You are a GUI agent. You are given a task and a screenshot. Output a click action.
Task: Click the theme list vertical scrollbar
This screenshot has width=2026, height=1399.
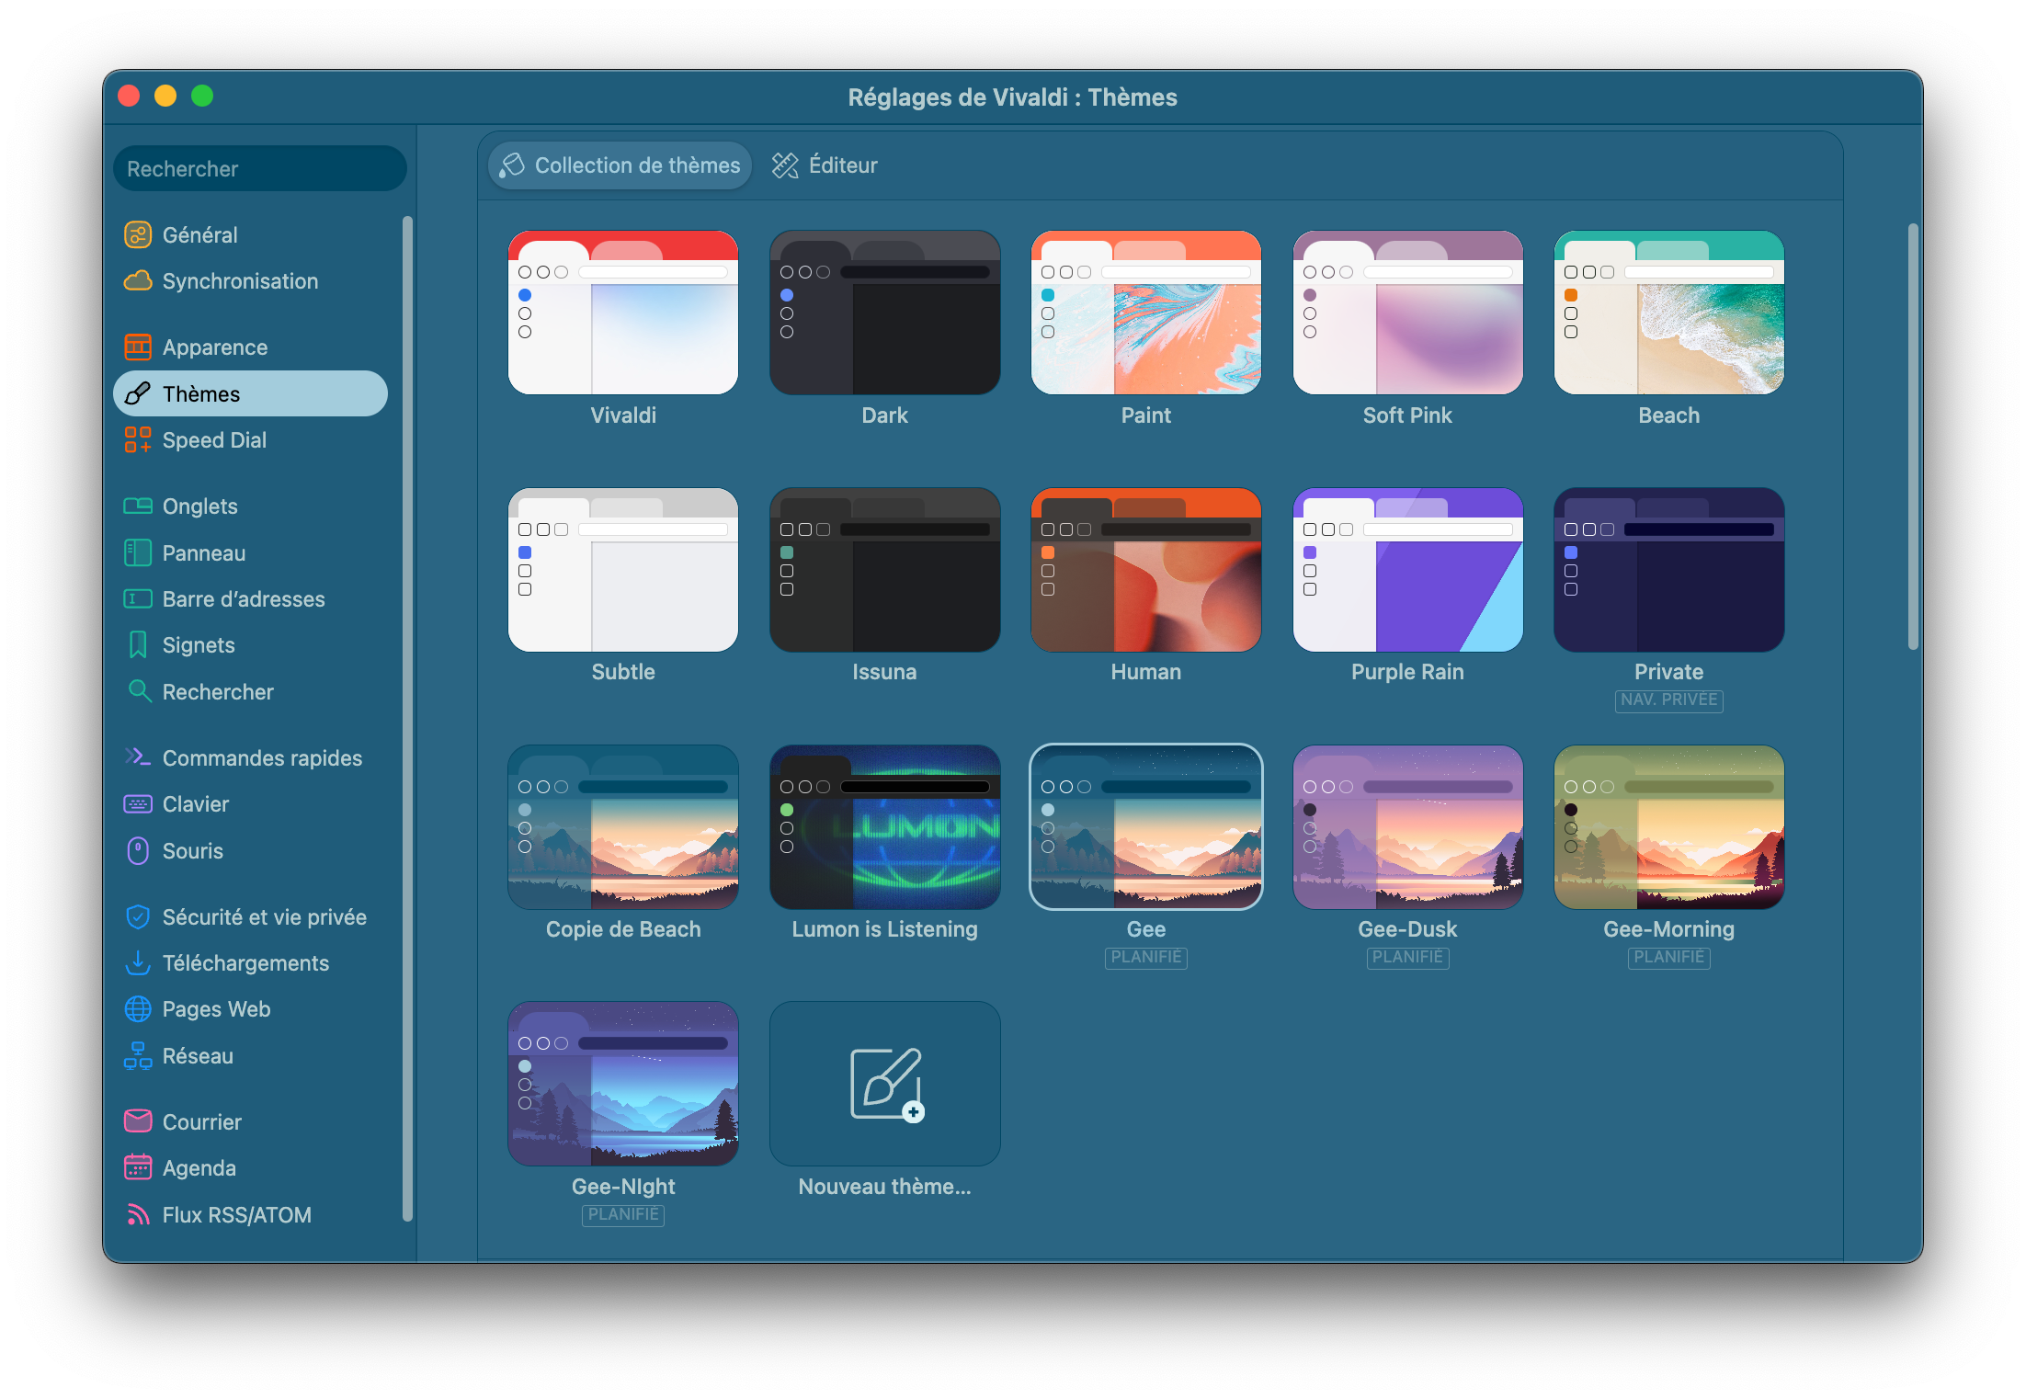click(x=1913, y=437)
